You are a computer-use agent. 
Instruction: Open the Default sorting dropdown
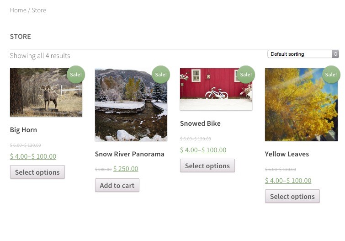(x=303, y=54)
